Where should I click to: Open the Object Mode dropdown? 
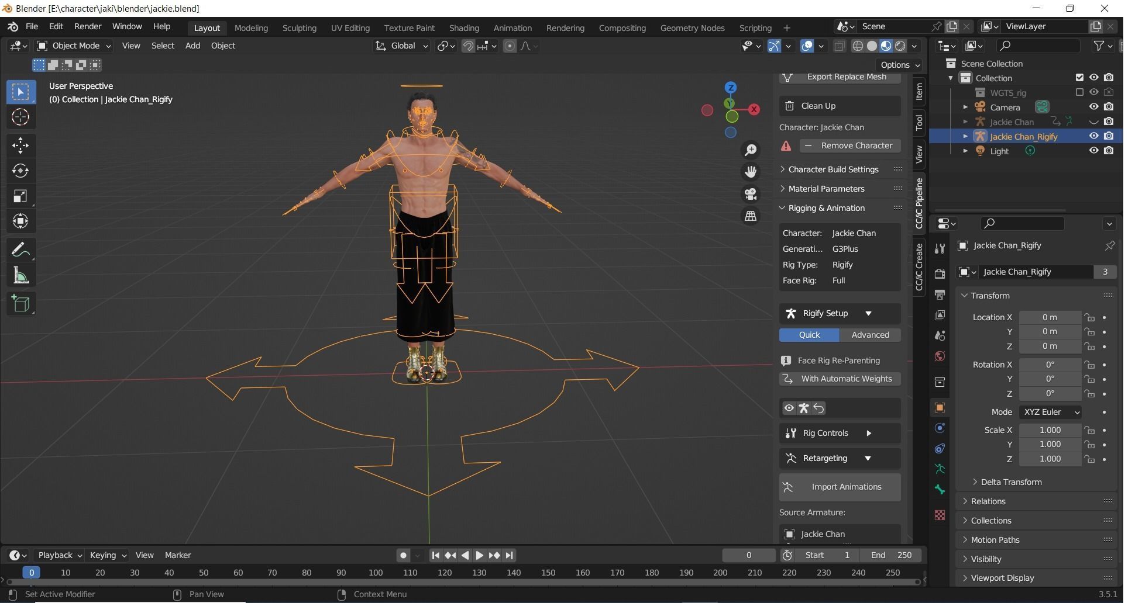pos(74,46)
